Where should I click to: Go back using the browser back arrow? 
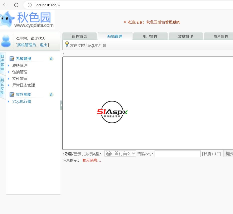pyautogui.click(x=5, y=5)
